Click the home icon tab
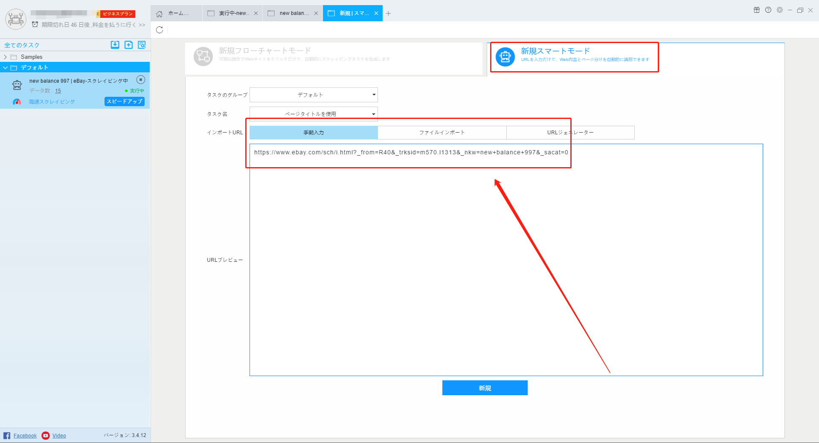819x443 pixels. point(160,14)
